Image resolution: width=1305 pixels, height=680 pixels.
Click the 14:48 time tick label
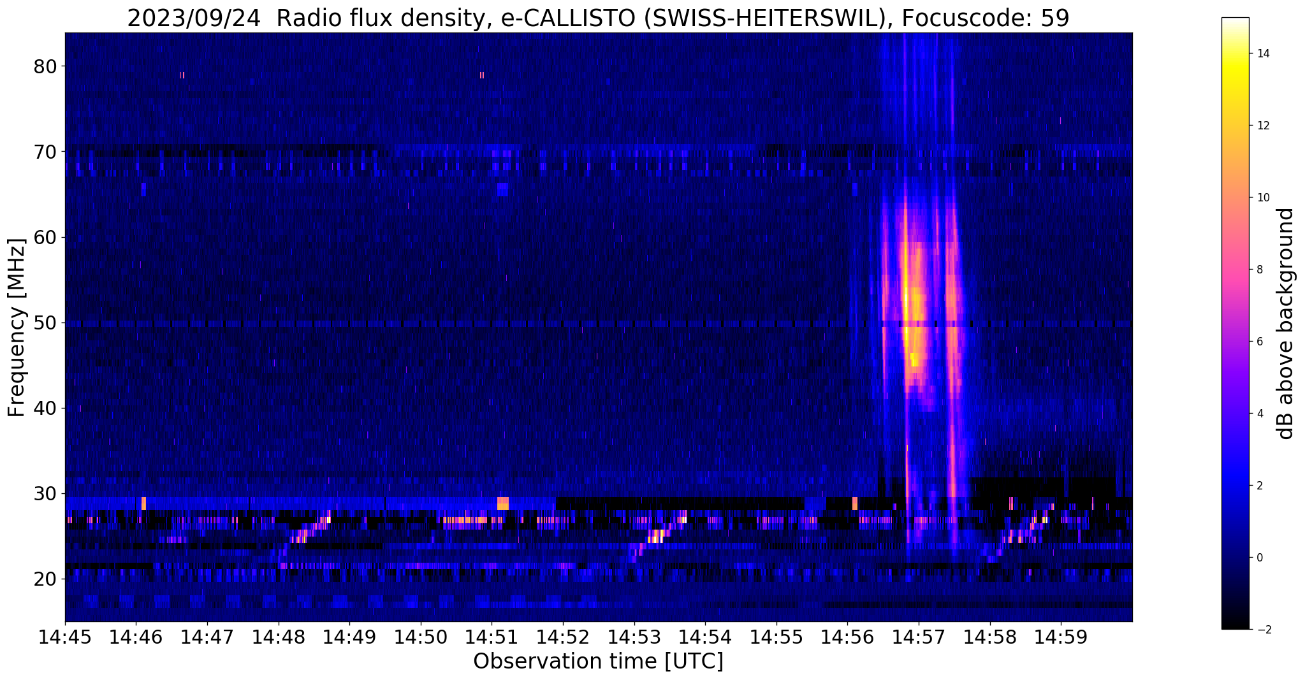(278, 638)
